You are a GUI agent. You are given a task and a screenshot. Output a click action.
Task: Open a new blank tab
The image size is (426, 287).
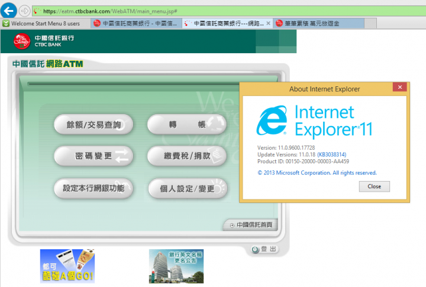point(370,23)
